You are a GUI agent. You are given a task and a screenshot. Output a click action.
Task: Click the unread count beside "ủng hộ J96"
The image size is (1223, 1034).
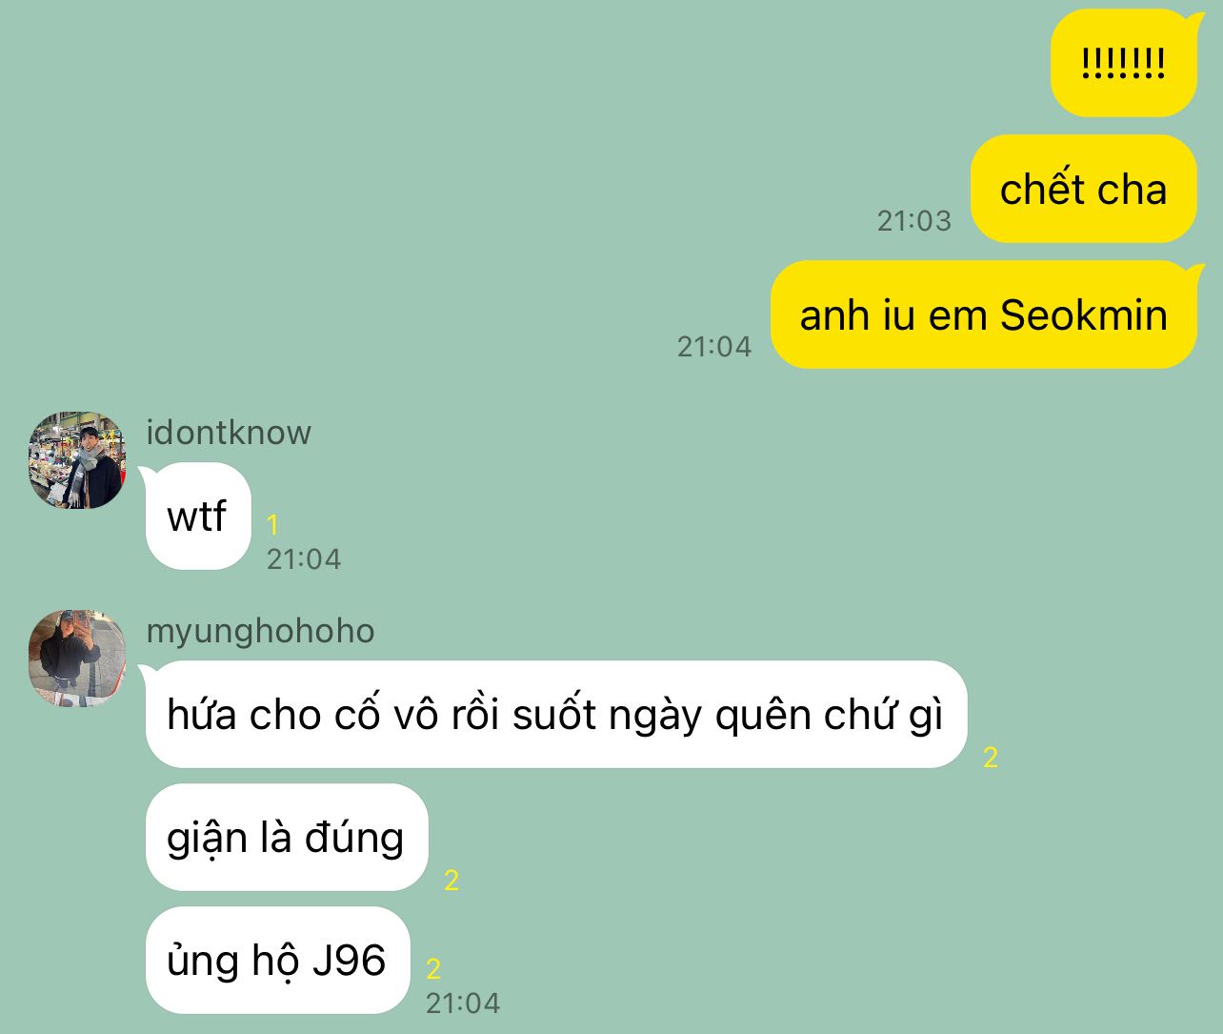433,969
